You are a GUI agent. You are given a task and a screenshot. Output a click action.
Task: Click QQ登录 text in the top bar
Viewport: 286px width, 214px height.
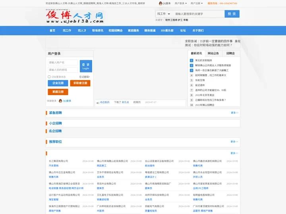coord(166,3)
